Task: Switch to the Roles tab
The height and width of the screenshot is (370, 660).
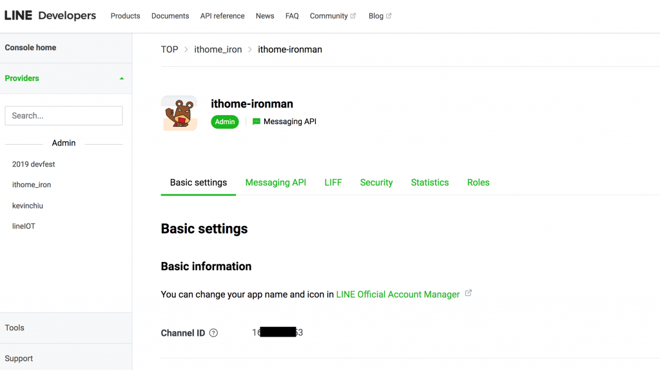Action: [x=478, y=183]
